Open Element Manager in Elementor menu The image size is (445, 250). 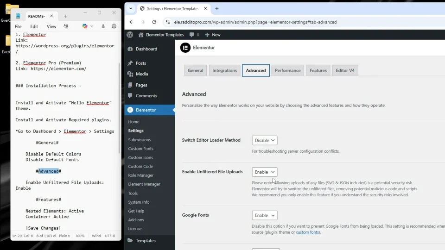(x=144, y=184)
